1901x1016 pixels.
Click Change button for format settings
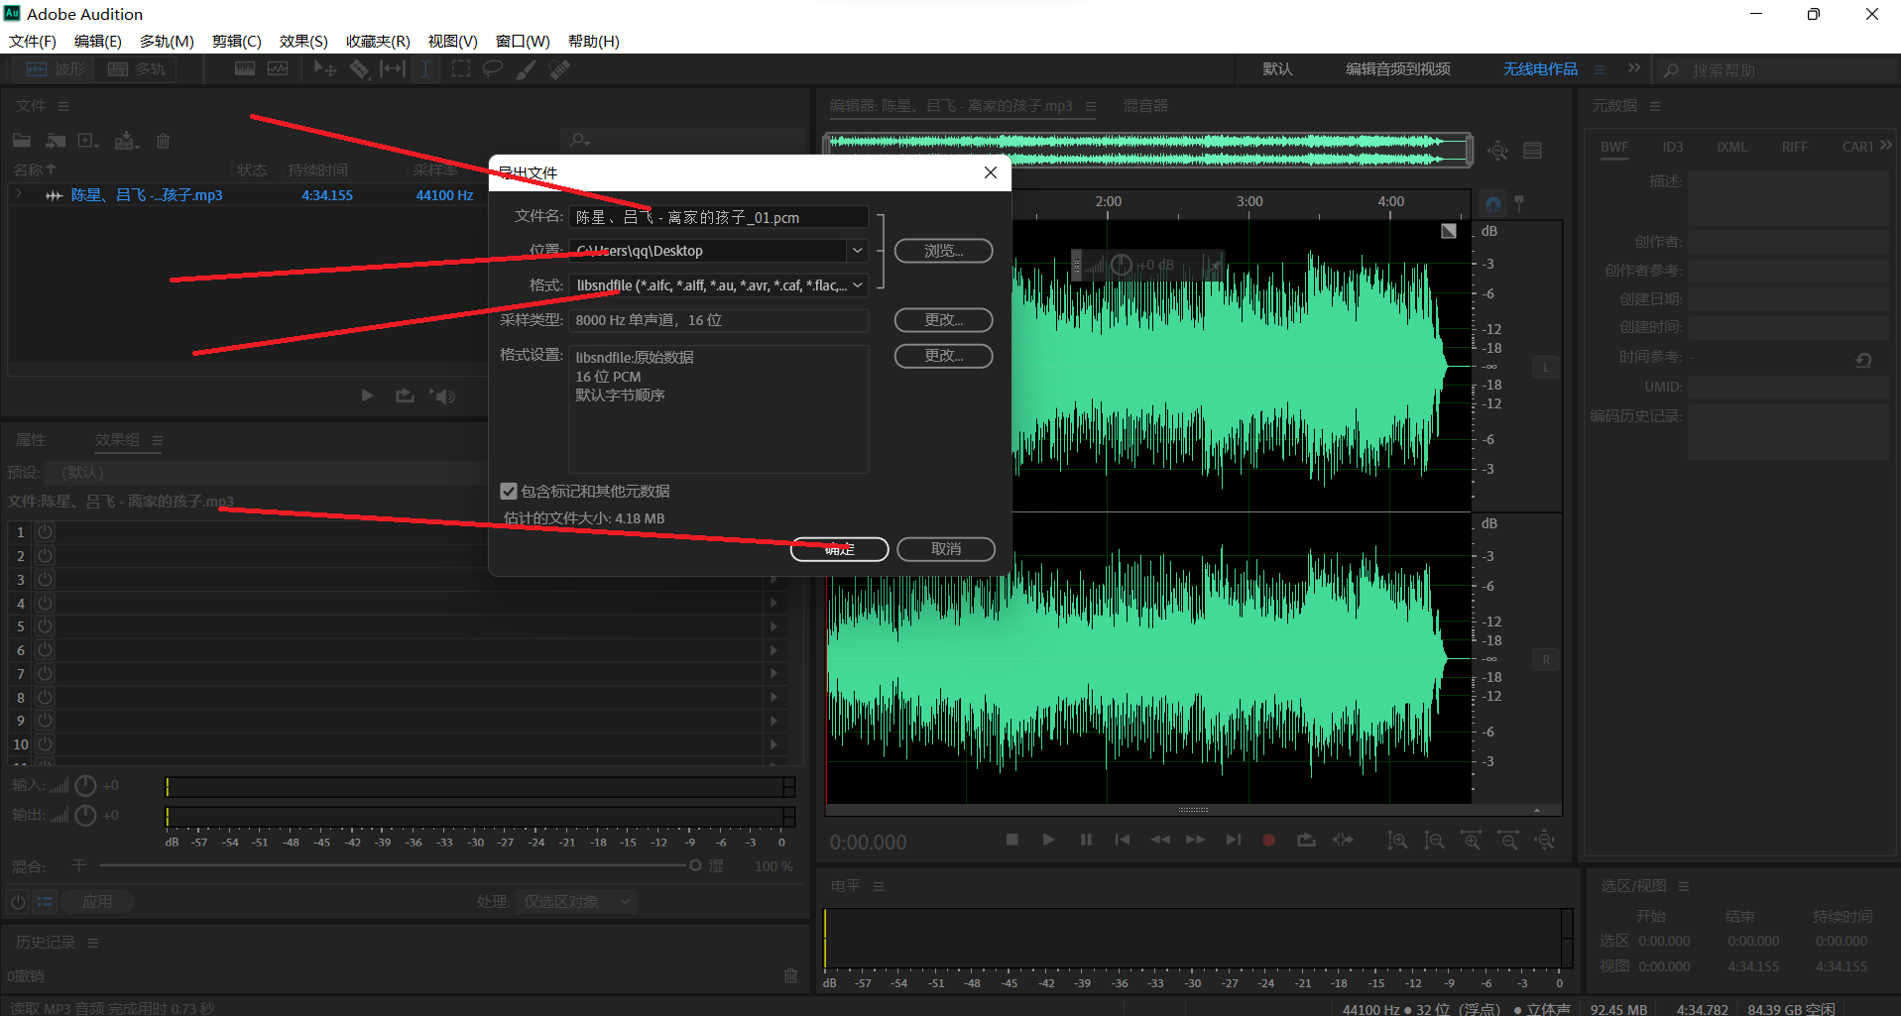tap(943, 356)
